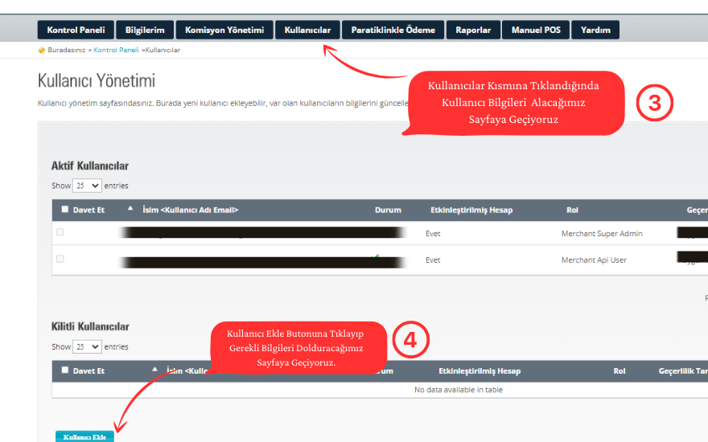Click sort arrow in Kilitli Kullanıcılar İsim column

tap(154, 370)
